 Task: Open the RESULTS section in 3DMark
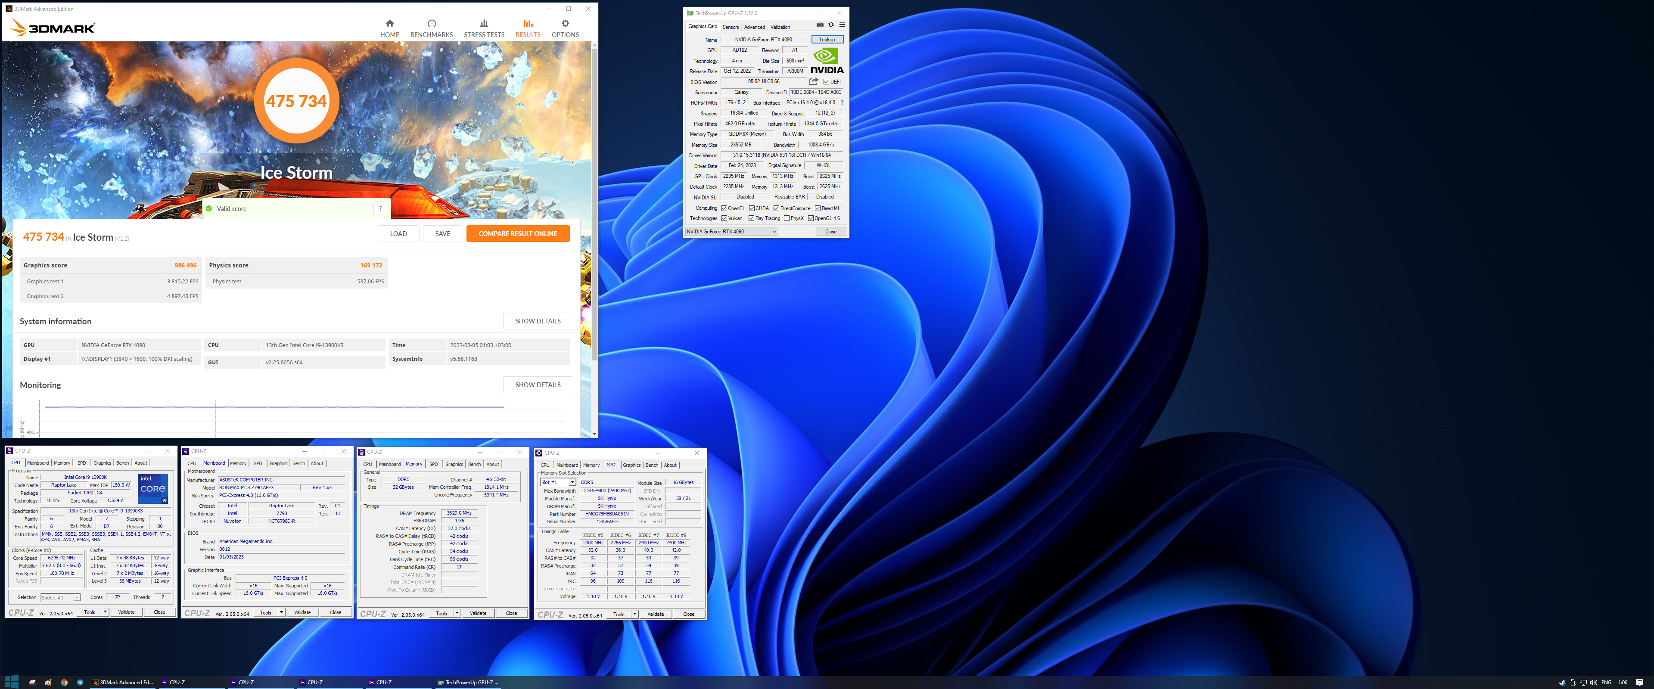pos(528,28)
